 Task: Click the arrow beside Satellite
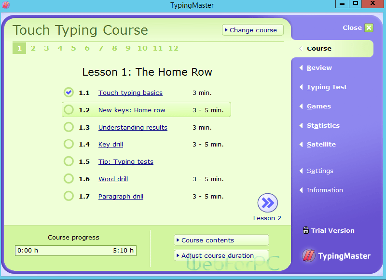tap(301, 144)
